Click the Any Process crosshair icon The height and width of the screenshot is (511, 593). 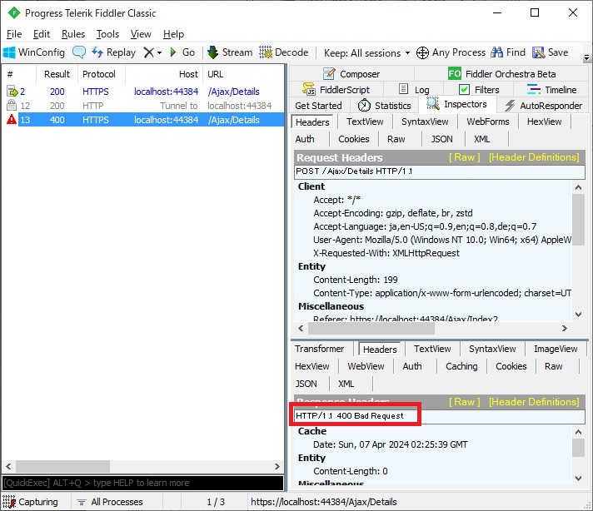(x=422, y=52)
